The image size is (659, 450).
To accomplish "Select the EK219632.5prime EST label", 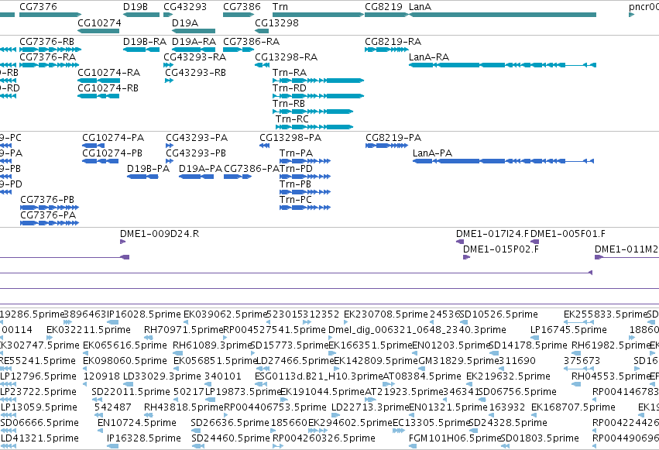I will [509, 377].
